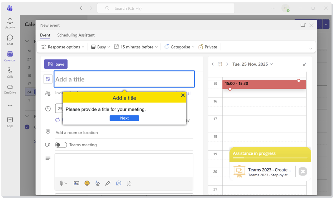Attach a file using the paperclip icon
This screenshot has width=334, height=200.
click(x=61, y=183)
